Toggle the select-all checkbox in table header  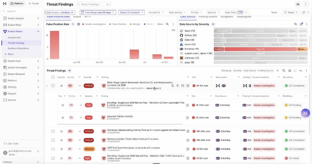[x=53, y=77]
